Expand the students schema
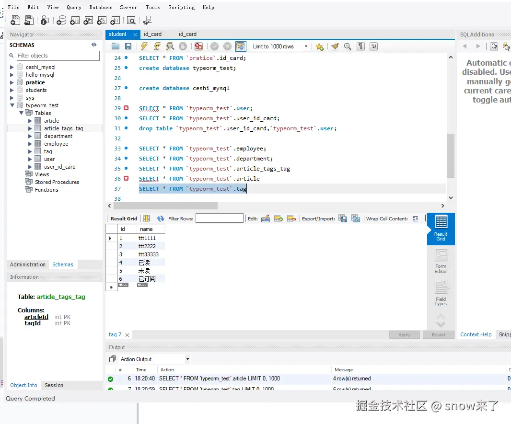Screen dimensions: 511x424 coord(12,90)
